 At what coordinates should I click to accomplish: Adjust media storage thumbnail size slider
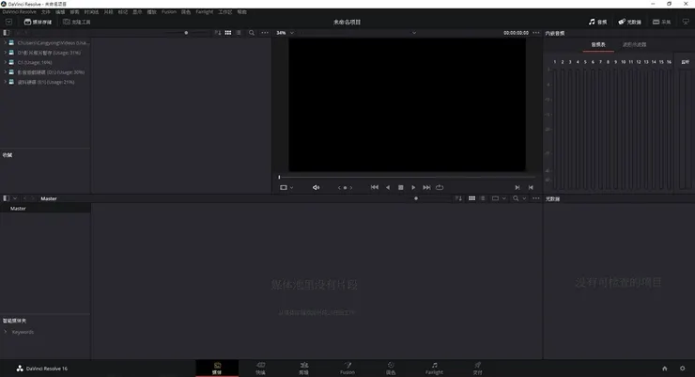(x=186, y=33)
